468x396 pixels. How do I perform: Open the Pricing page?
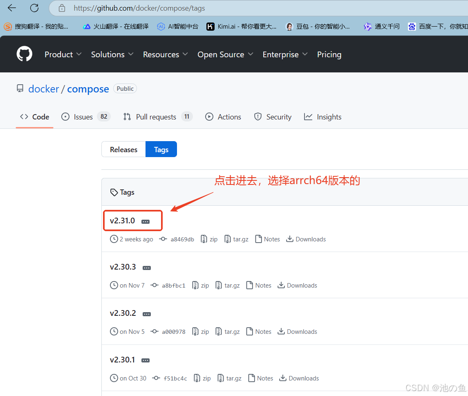(329, 54)
